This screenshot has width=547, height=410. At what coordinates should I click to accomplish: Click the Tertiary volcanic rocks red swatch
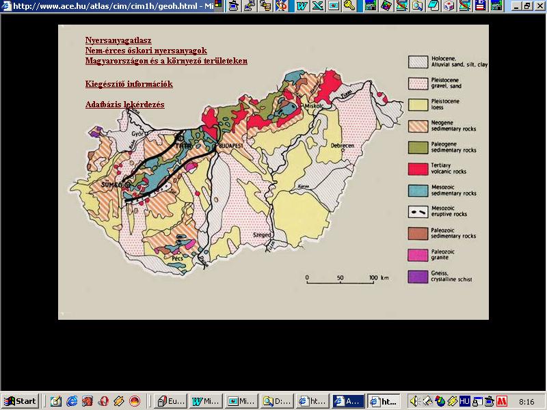click(418, 169)
